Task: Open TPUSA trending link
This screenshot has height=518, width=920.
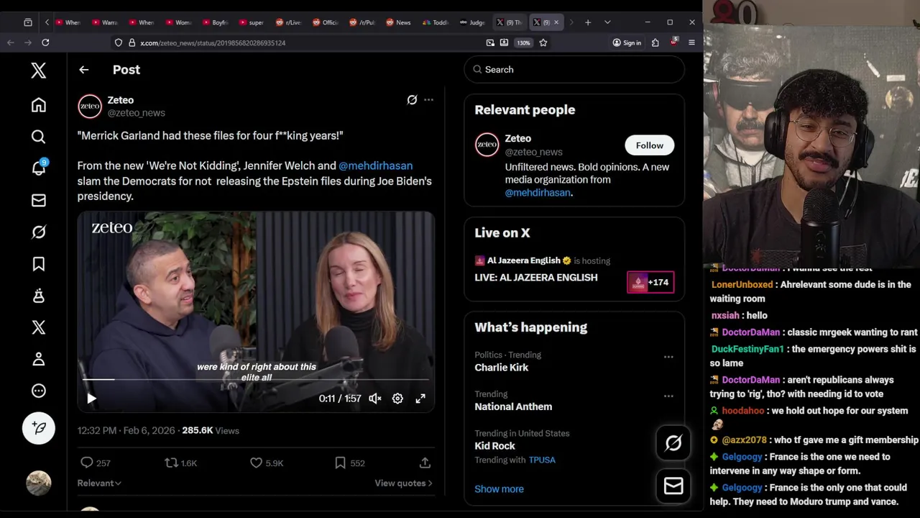Action: pyautogui.click(x=542, y=460)
